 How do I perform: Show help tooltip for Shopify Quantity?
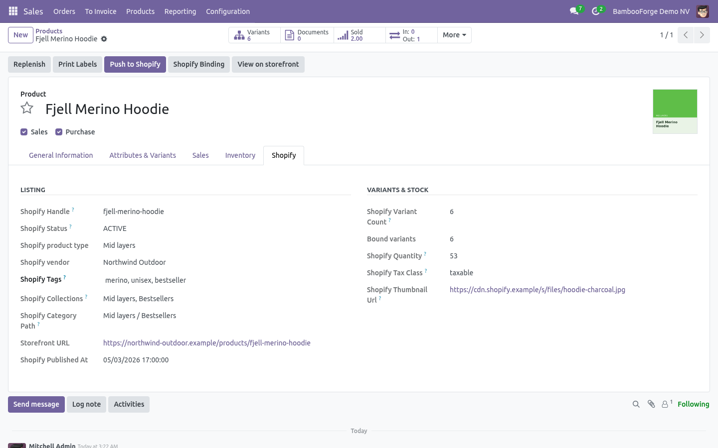coord(425,254)
